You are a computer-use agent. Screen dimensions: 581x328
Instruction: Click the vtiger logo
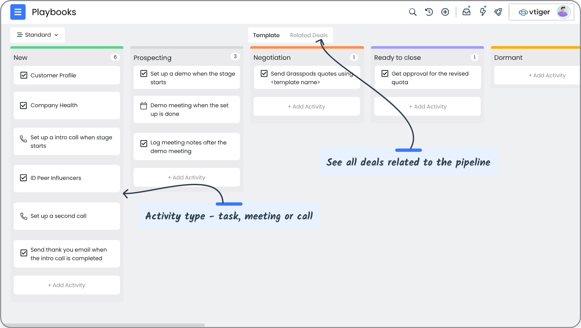(534, 12)
